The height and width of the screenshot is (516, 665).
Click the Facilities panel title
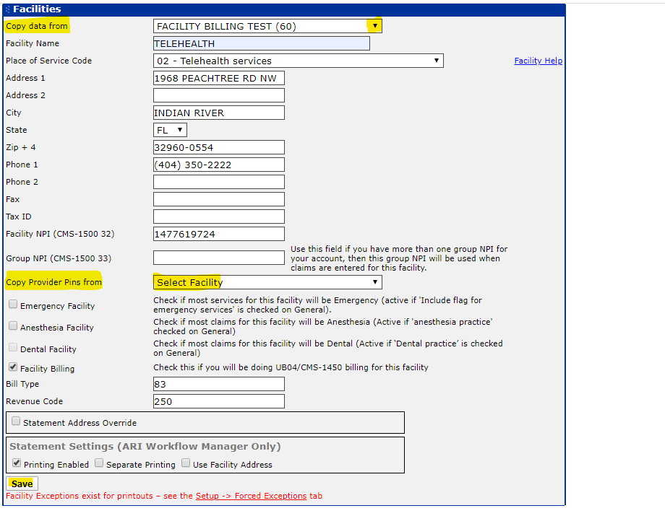(x=37, y=9)
